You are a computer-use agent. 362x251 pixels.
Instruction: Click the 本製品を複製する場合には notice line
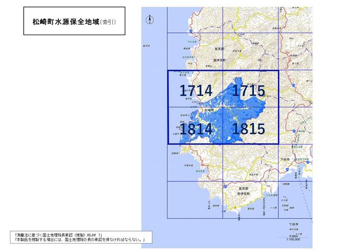[x=80, y=239]
